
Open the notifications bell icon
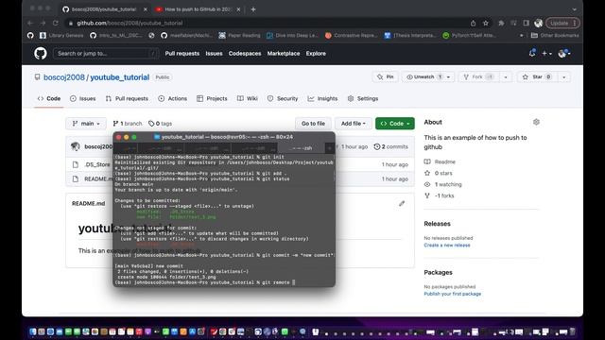coord(532,53)
